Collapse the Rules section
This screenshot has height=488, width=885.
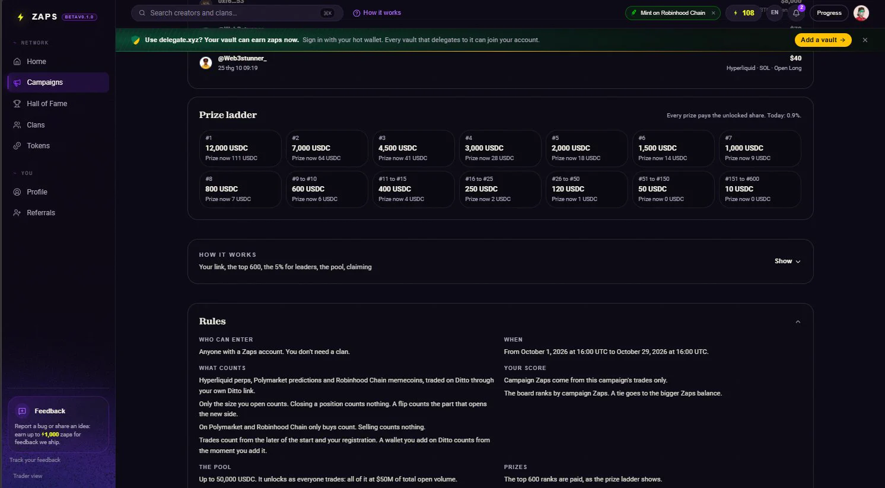click(x=798, y=322)
